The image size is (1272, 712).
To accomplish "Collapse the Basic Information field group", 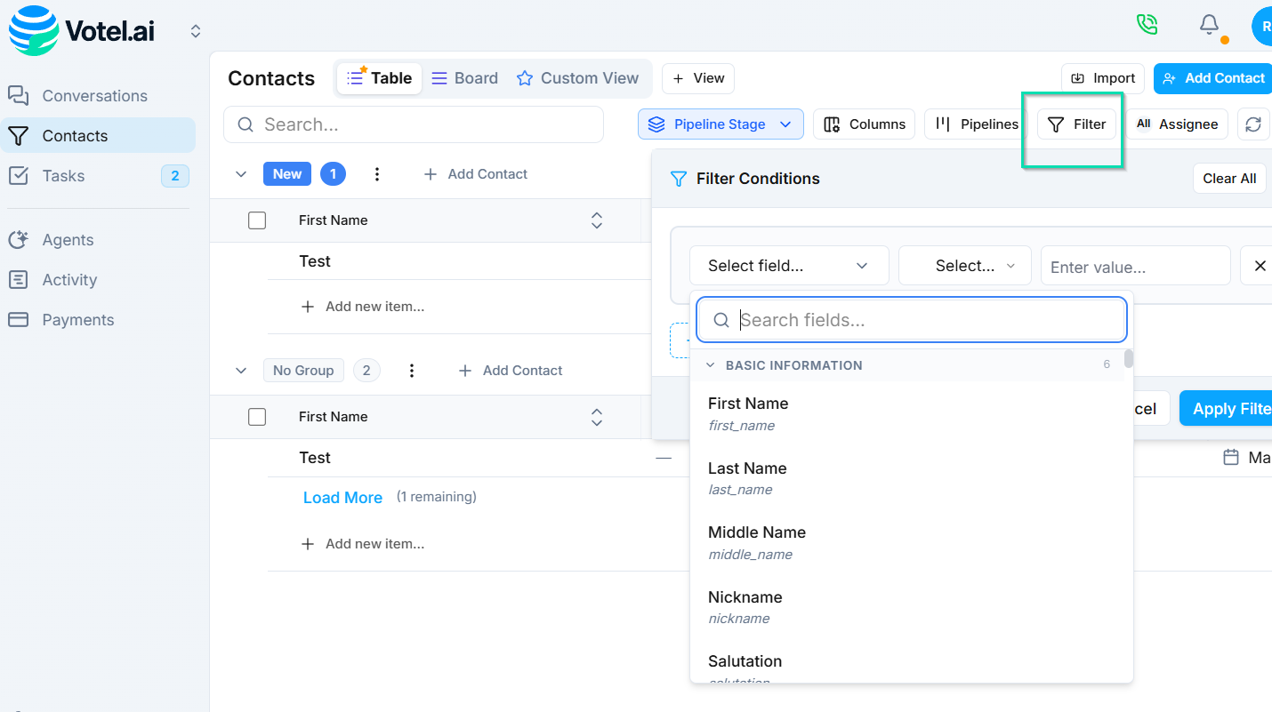I will click(x=710, y=364).
